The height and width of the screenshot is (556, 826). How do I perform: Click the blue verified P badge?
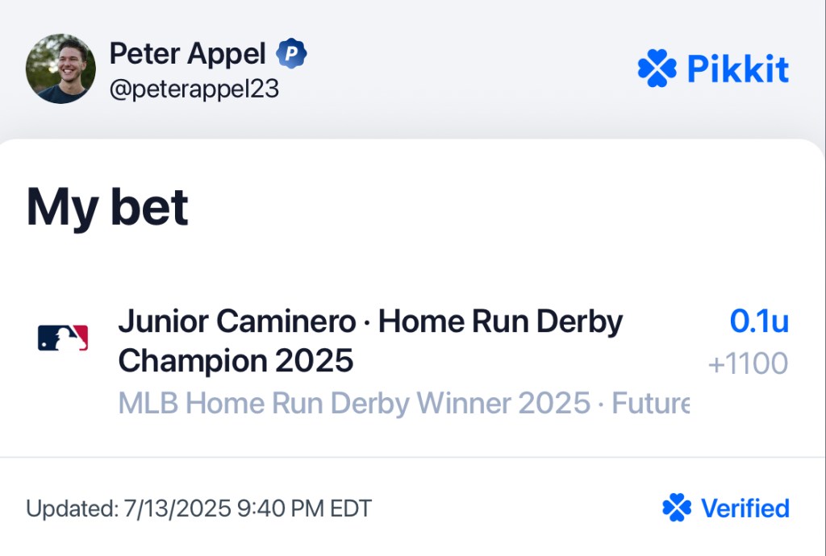[291, 53]
